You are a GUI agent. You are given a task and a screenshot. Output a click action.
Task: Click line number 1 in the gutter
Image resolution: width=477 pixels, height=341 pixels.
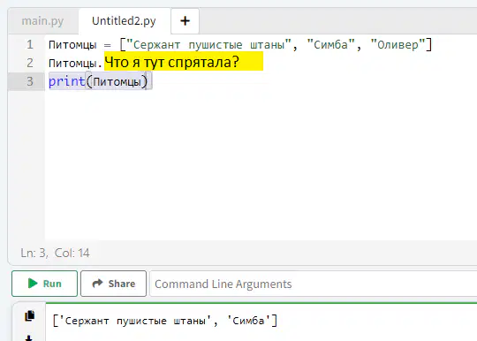pyautogui.click(x=29, y=45)
